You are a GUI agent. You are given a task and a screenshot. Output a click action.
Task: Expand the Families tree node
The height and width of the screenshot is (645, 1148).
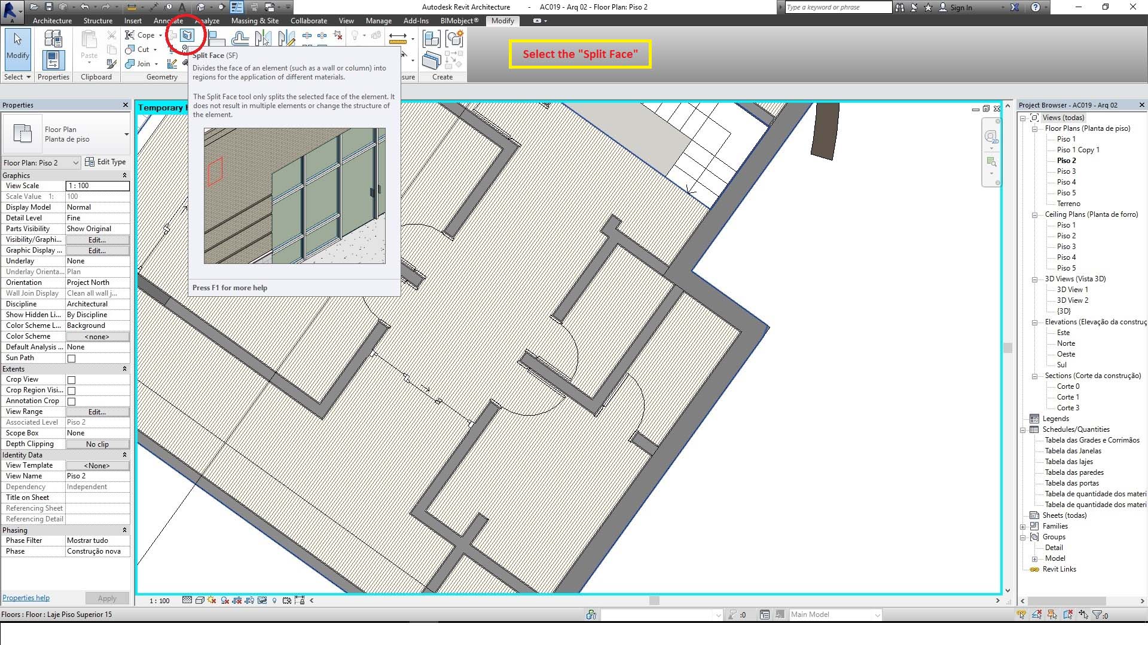1023,527
